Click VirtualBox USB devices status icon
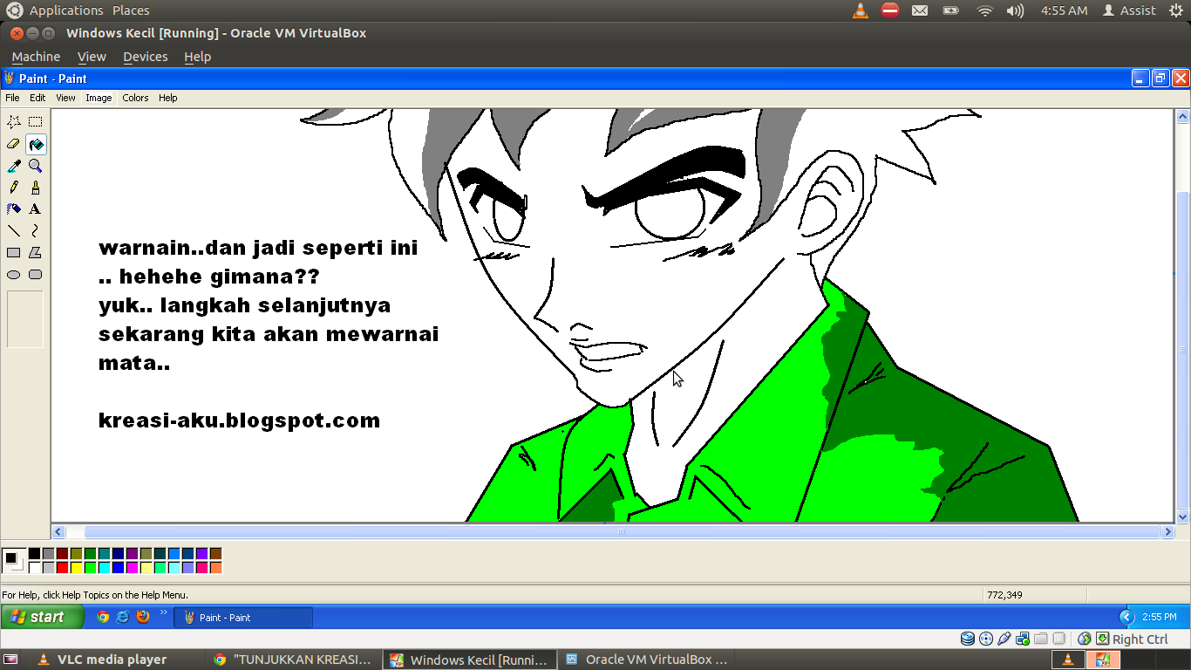The image size is (1191, 670). [x=1004, y=639]
